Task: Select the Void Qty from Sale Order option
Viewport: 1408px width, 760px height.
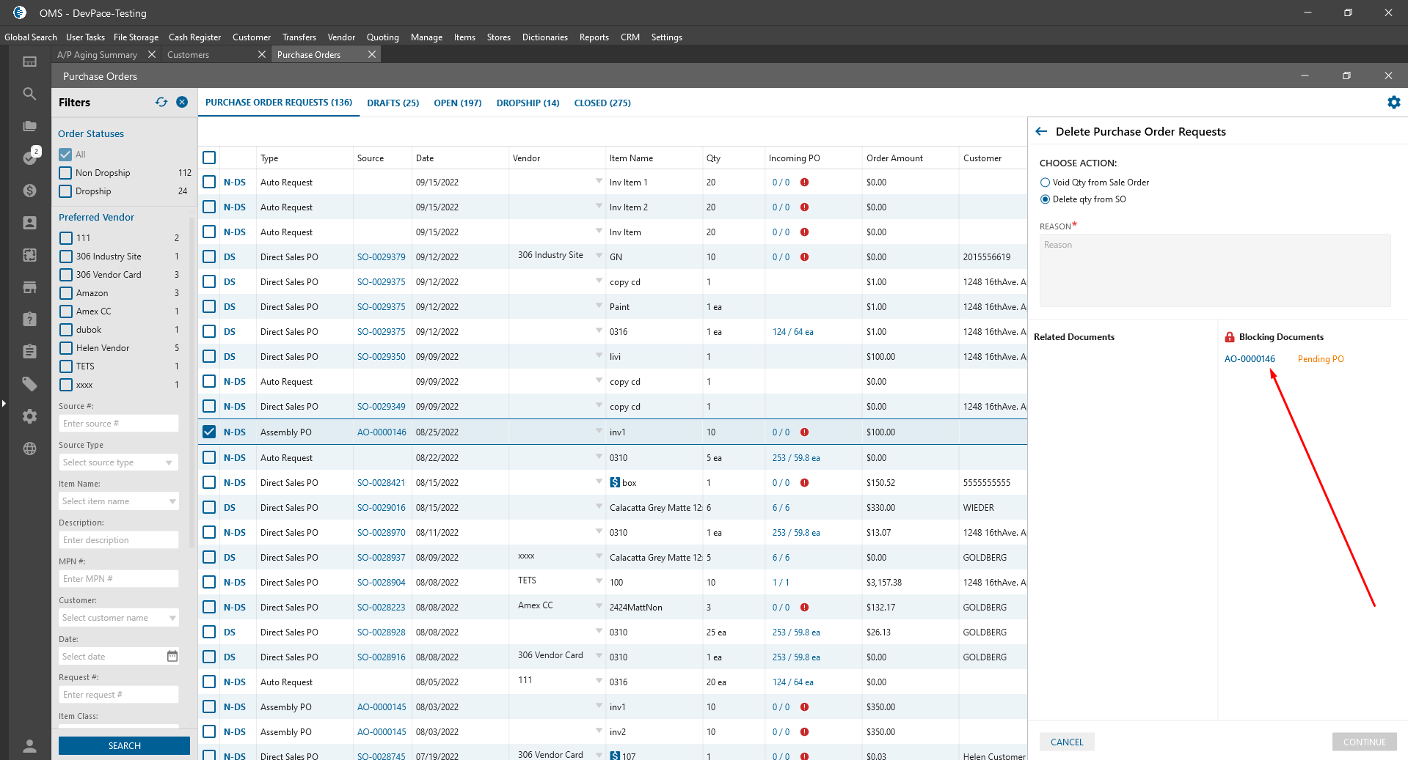Action: 1045,182
